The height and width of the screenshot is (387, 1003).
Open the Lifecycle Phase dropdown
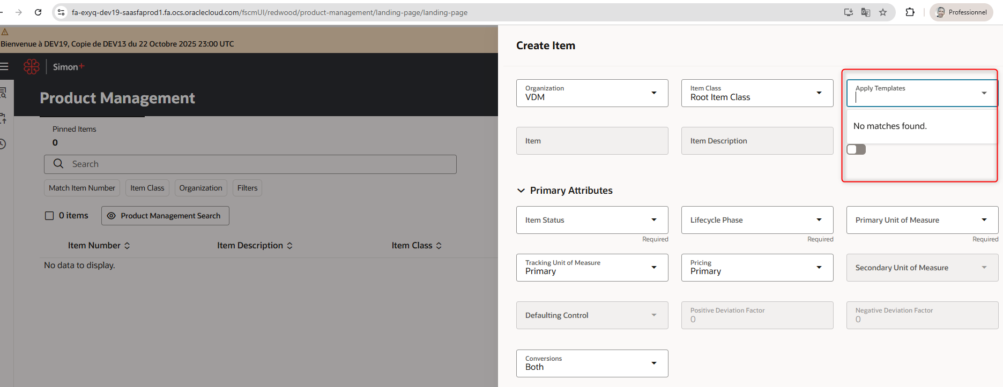coord(757,220)
